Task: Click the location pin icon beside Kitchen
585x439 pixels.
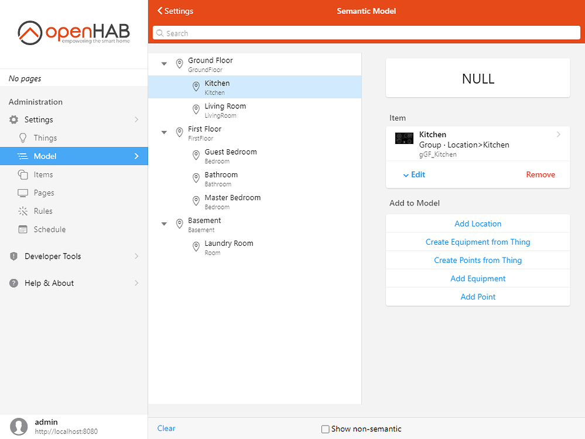Action: pos(196,84)
